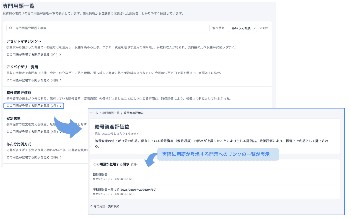Screen dimensions: 351x220
Task: Click the highlighted chevron on 暗号資産評価益 disclosure link
Action: click(61, 105)
